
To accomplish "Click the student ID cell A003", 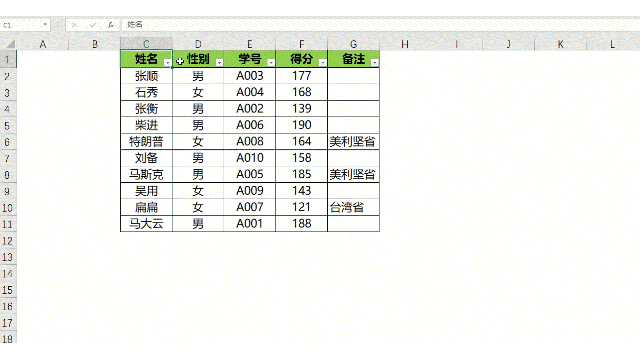I will click(250, 76).
